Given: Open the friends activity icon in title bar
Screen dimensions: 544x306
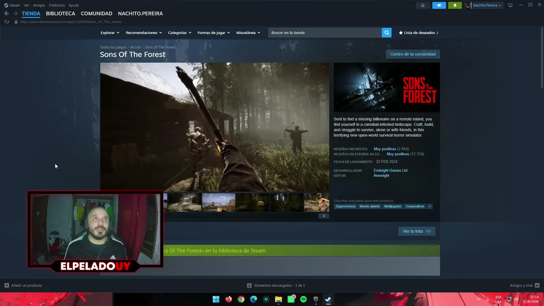Looking at the screenshot, I should coord(423,5).
